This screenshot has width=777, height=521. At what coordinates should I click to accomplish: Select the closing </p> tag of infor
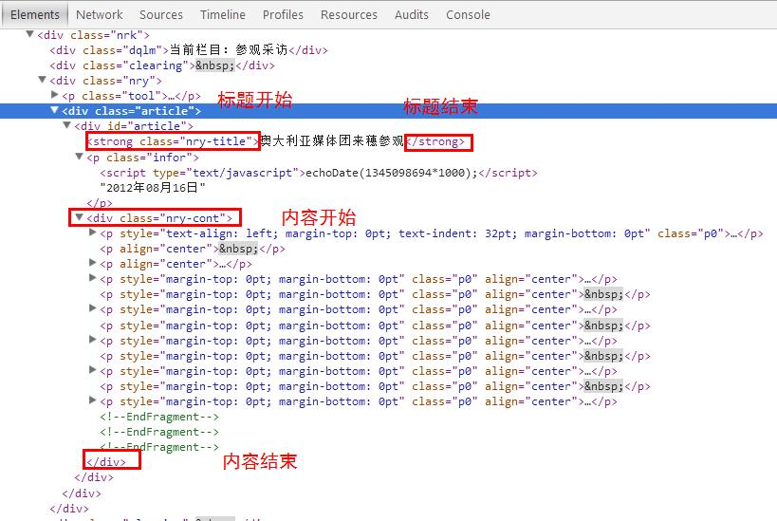pyautogui.click(x=100, y=203)
